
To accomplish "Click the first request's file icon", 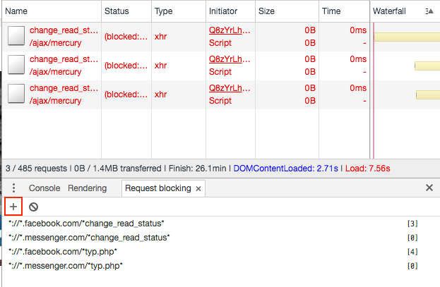I will point(16,37).
